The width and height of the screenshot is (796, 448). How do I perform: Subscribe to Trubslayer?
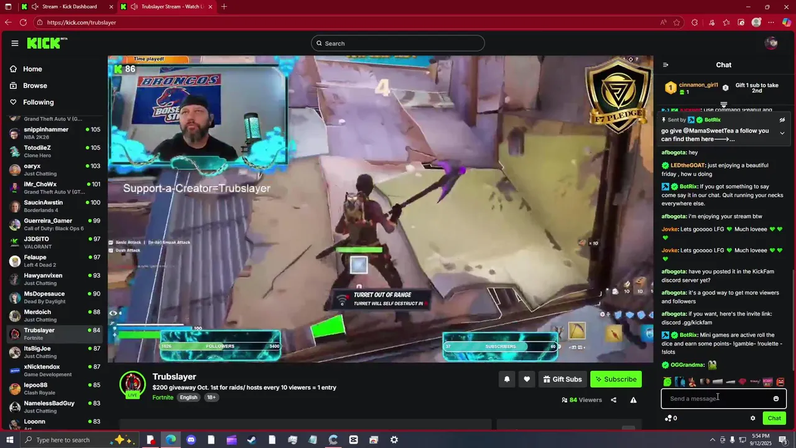(616, 379)
